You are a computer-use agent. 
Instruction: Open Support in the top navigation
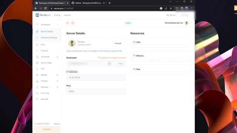tap(67, 15)
